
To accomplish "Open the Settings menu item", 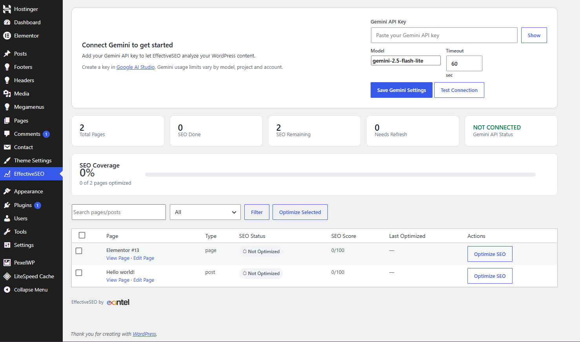I will tap(31, 245).
